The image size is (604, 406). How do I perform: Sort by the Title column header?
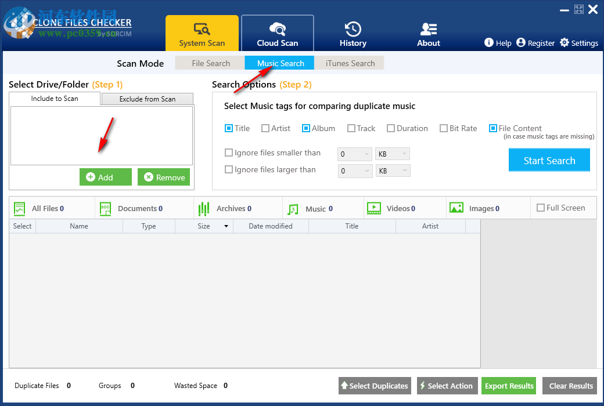point(352,226)
